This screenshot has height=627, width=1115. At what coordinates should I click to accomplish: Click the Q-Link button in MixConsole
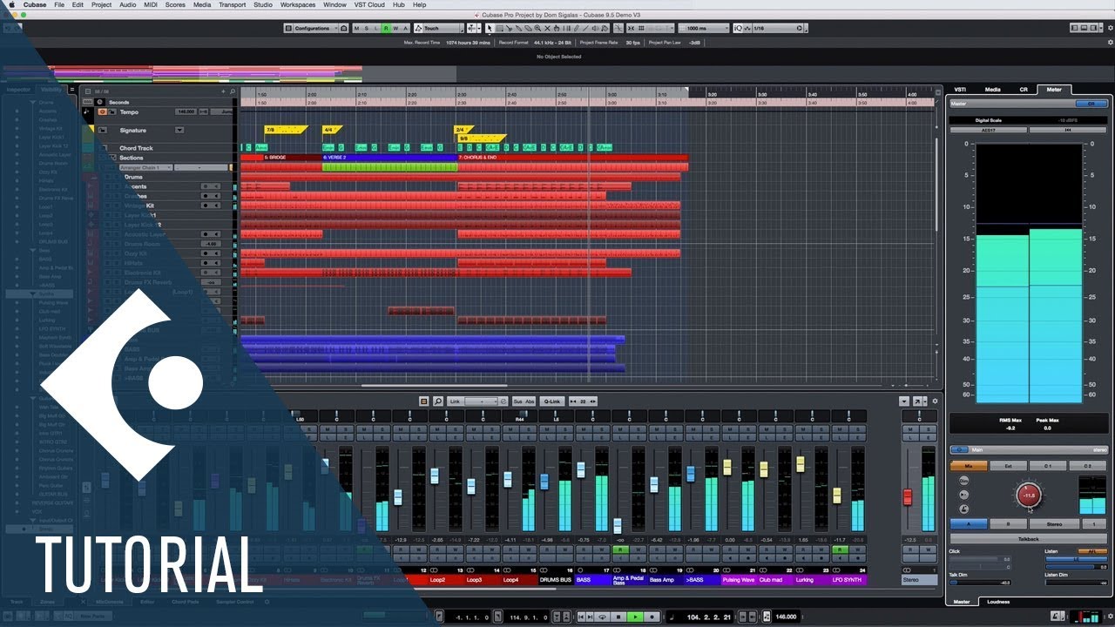pos(552,401)
